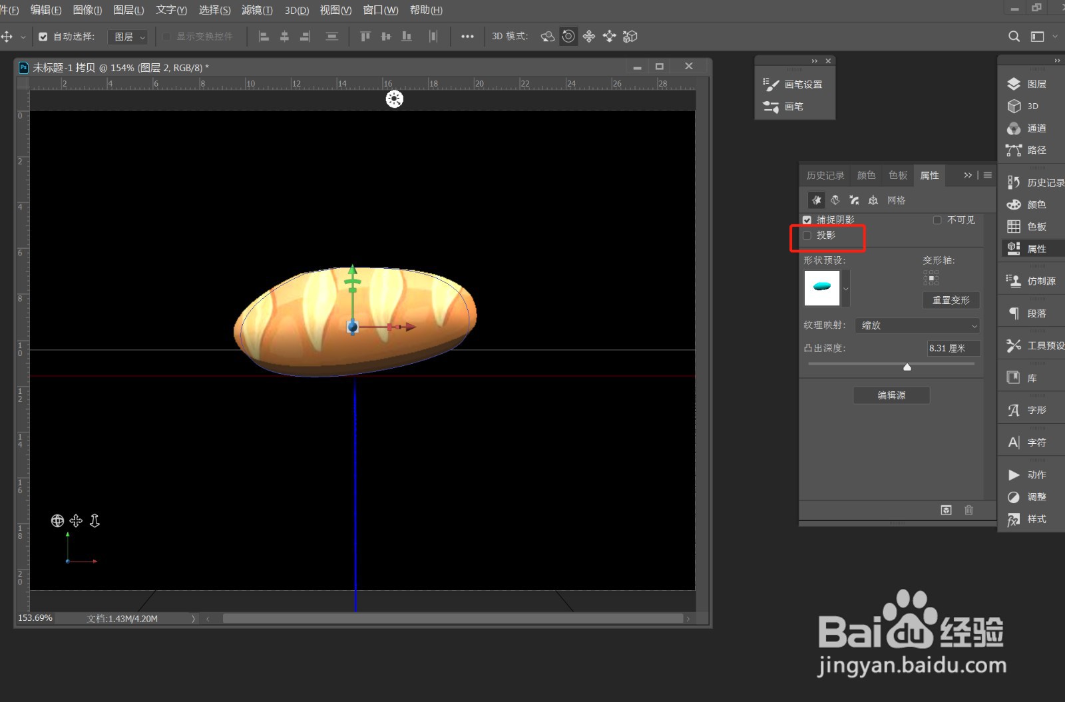Viewport: 1065px width, 702px height.
Task: Open the 段落 (Paragraph) panel
Action: coord(1014,313)
